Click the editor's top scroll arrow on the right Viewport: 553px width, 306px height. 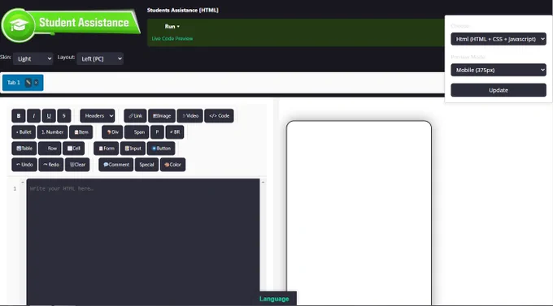click(263, 183)
